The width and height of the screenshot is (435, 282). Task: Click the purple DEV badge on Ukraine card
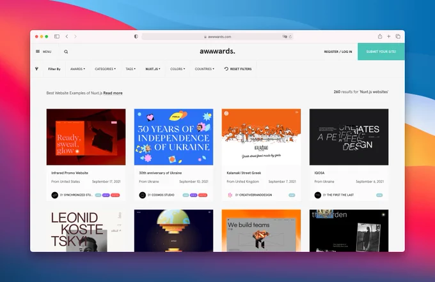click(194, 195)
